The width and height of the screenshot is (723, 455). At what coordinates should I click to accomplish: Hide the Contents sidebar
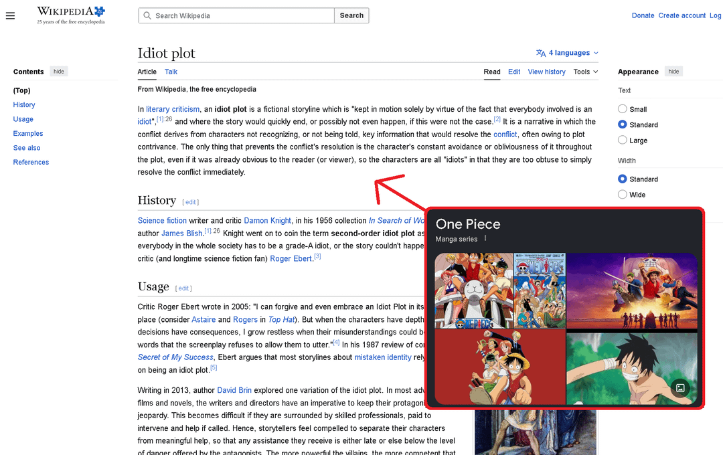58,72
